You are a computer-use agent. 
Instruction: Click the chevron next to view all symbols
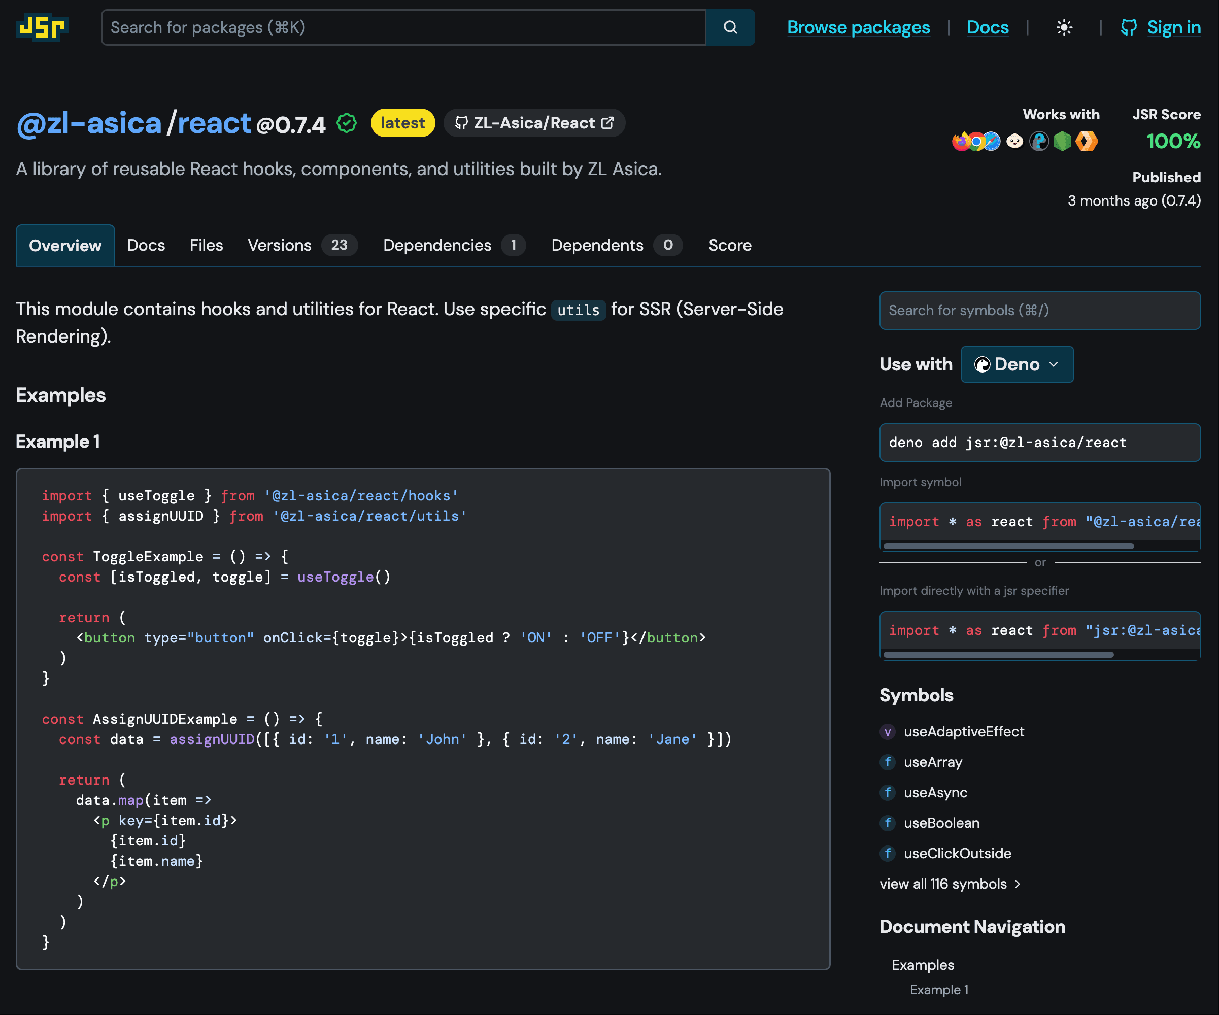click(x=1017, y=884)
